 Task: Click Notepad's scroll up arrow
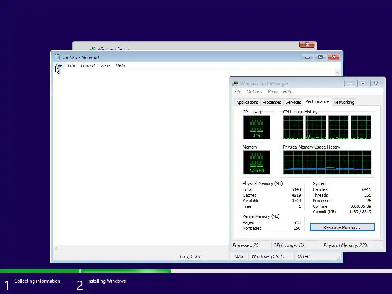pos(337,73)
